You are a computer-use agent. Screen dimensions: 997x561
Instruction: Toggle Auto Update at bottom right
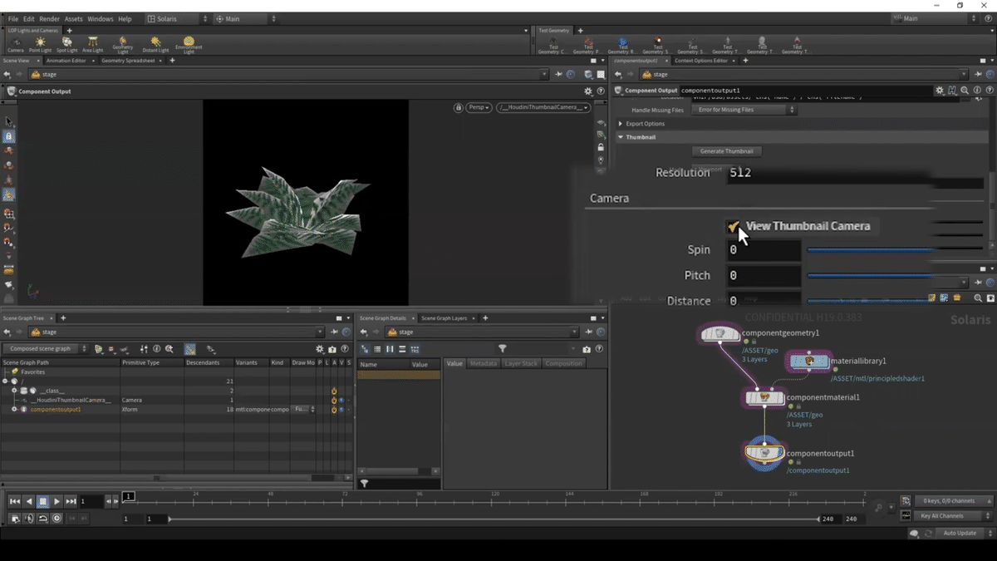pyautogui.click(x=960, y=533)
